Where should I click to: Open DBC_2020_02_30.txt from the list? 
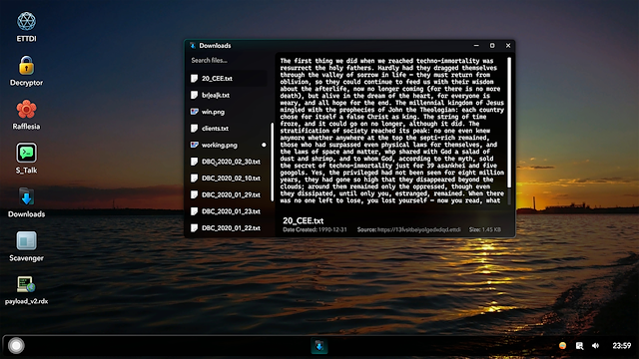coord(229,162)
